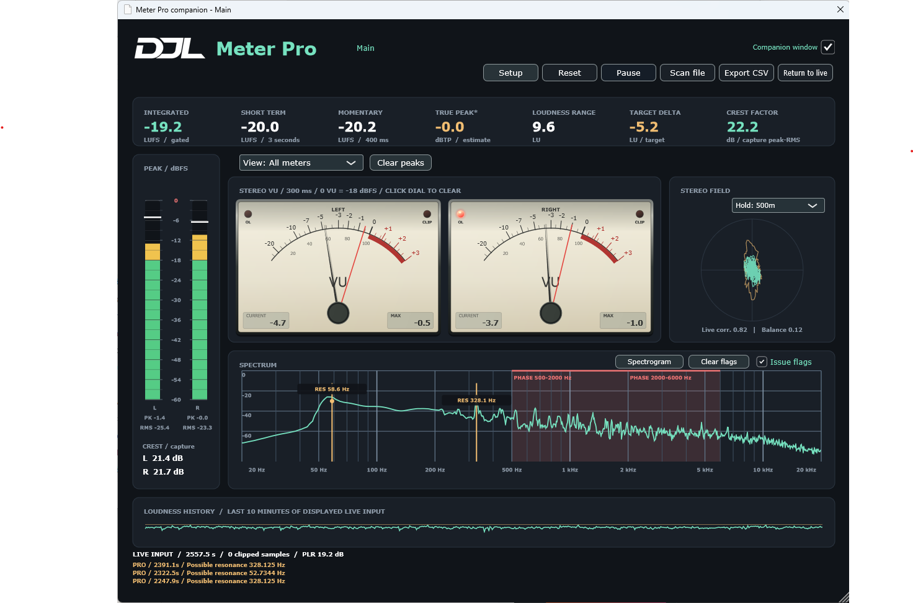Click the right VU CURRENT -3.7 readout
The height and width of the screenshot is (603, 913).
(x=479, y=320)
